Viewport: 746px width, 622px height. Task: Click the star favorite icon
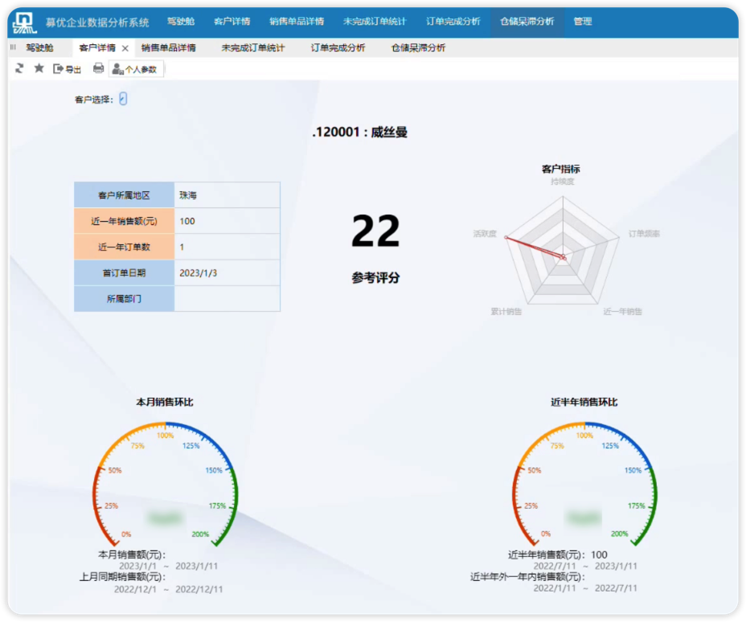click(x=39, y=69)
